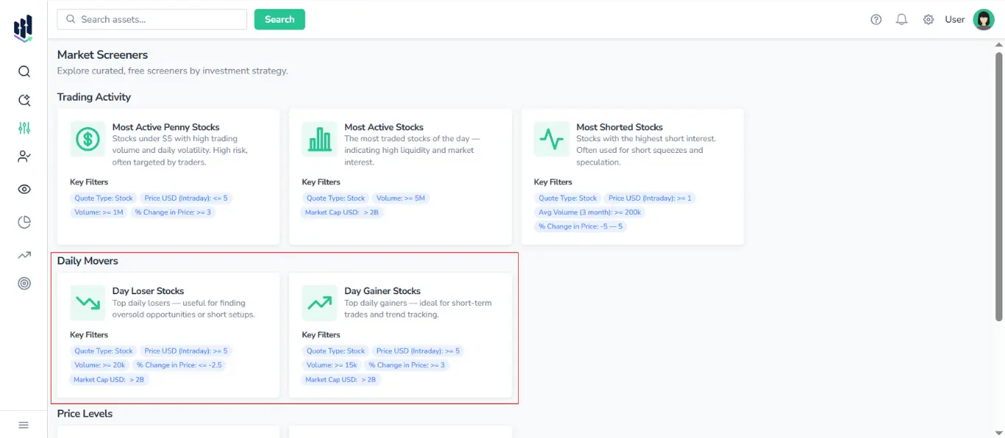Click the app logo at the top left
The height and width of the screenshot is (438, 1005).
(x=22, y=26)
